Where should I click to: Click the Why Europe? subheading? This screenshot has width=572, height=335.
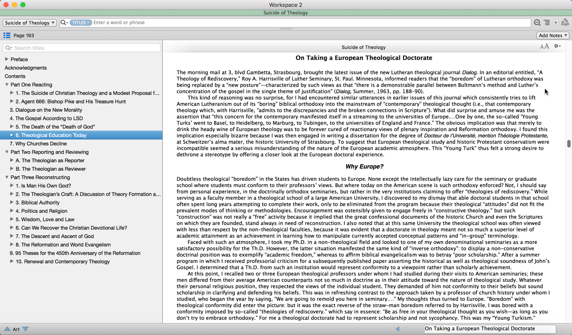364,167
